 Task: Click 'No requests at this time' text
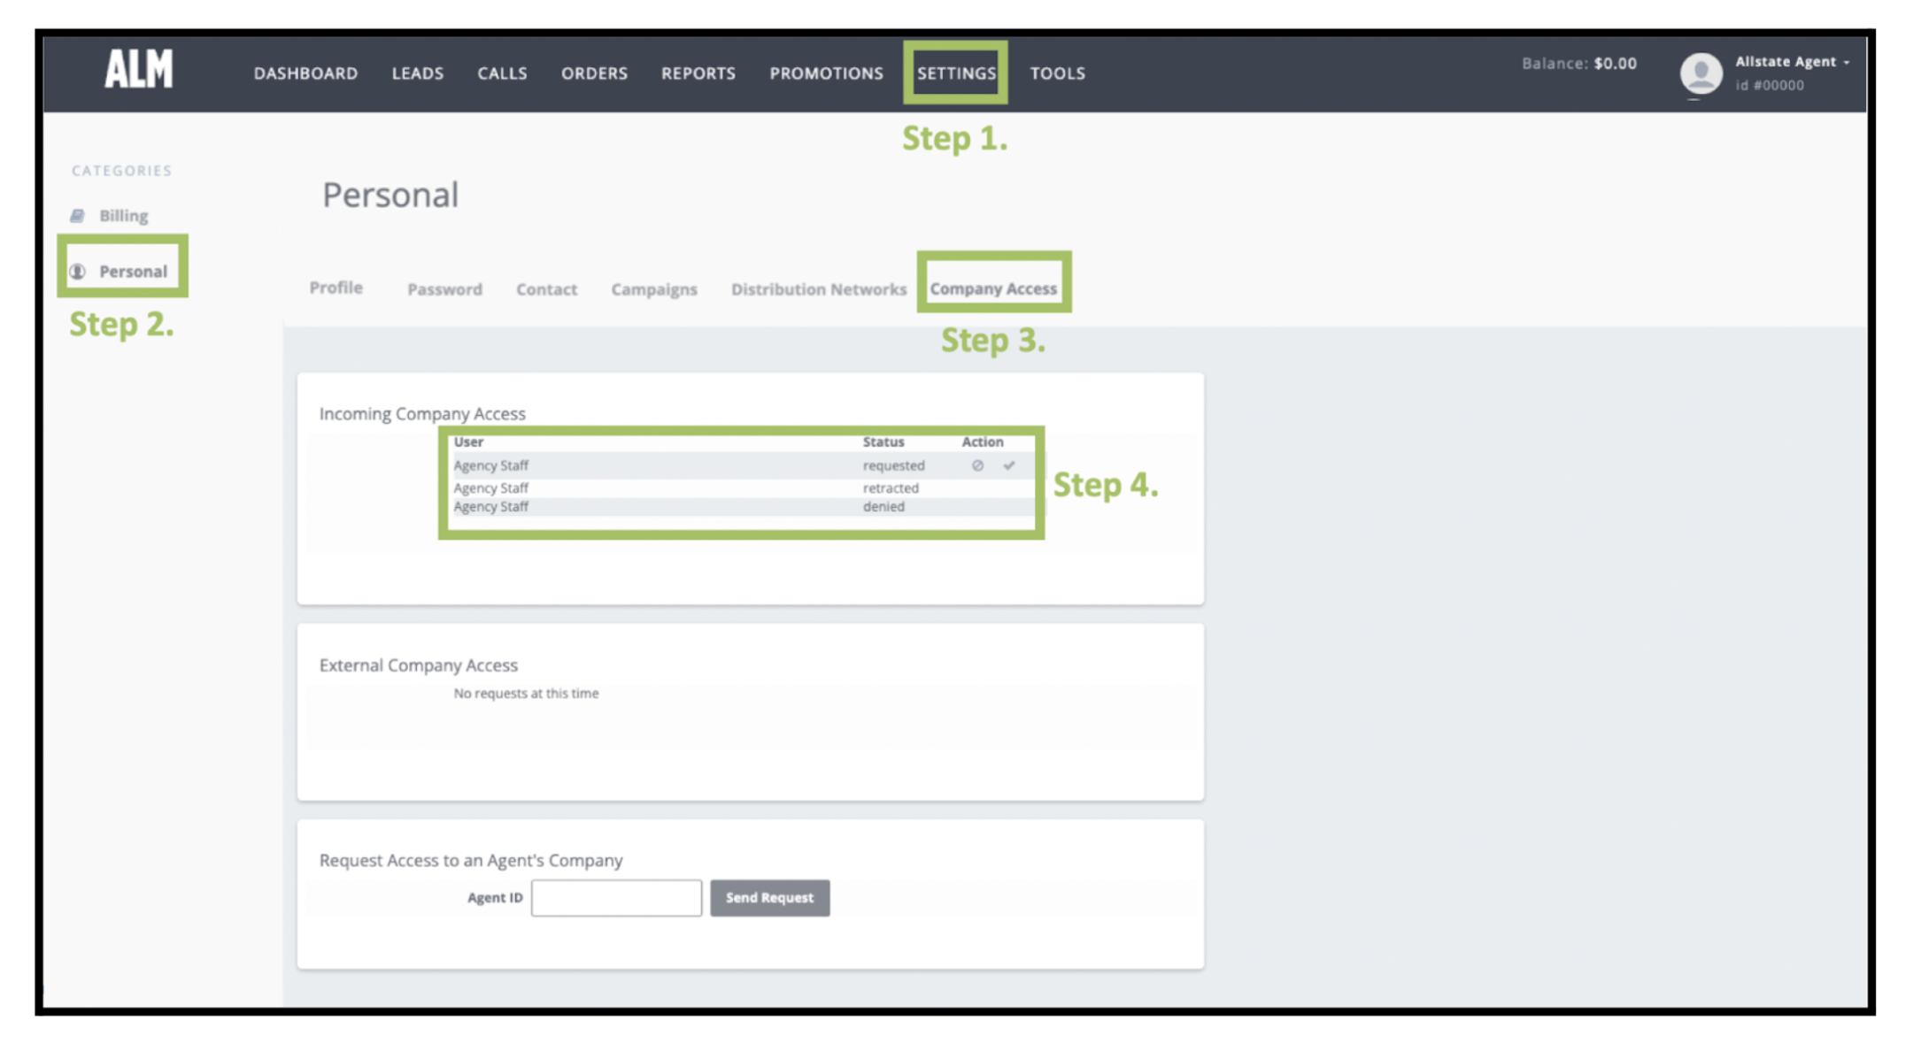[x=526, y=694]
